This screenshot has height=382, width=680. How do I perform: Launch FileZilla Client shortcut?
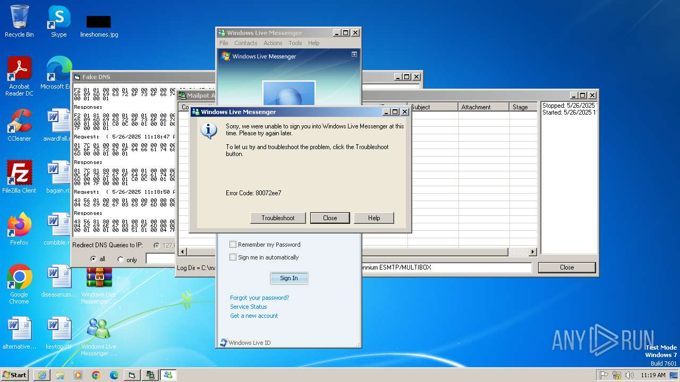(x=19, y=177)
